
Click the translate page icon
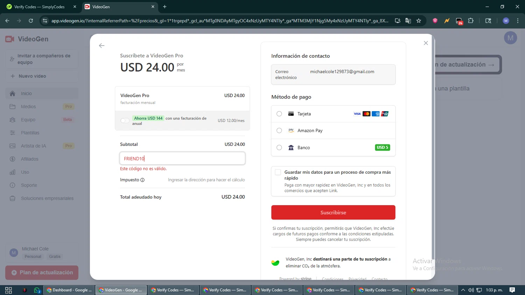pos(408,21)
